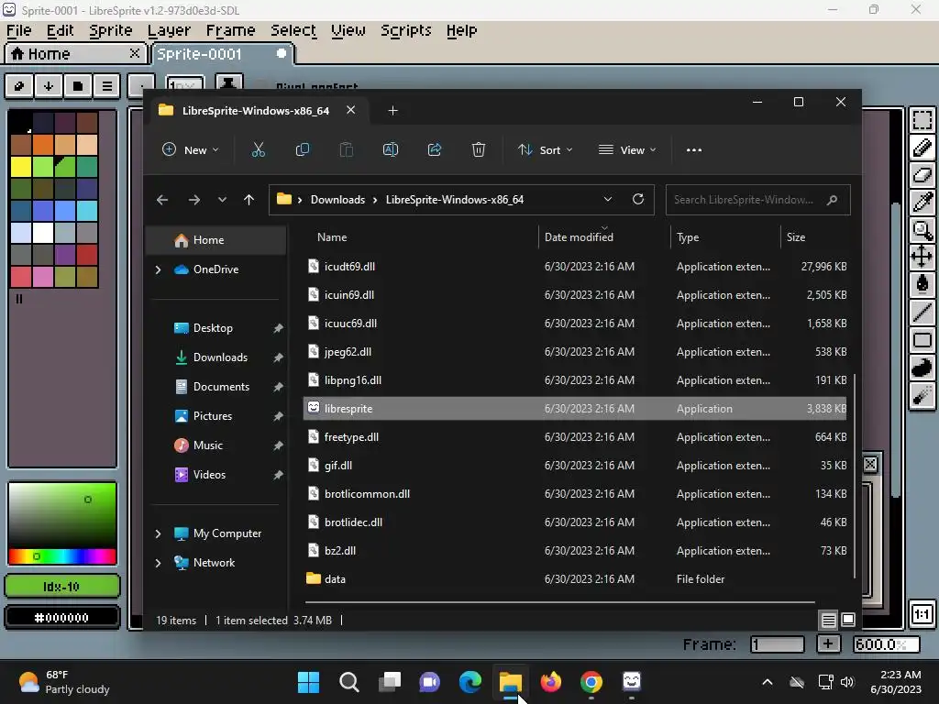Open the Sprite menu in LibreSprite
The width and height of the screenshot is (939, 704).
pyautogui.click(x=111, y=30)
